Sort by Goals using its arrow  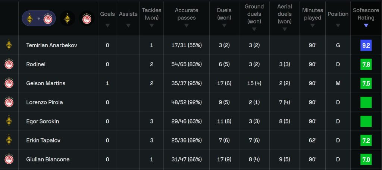[x=107, y=26]
